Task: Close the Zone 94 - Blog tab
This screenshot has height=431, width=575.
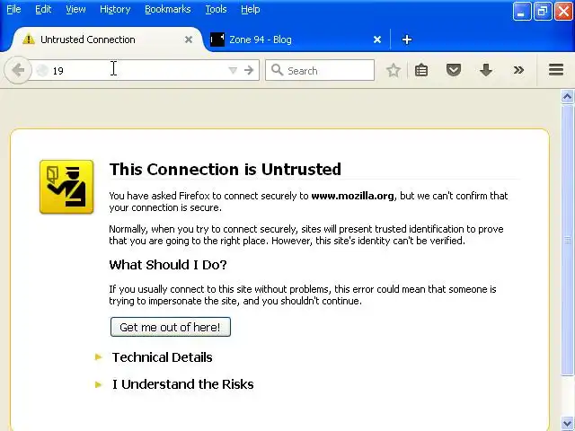Action: (377, 40)
